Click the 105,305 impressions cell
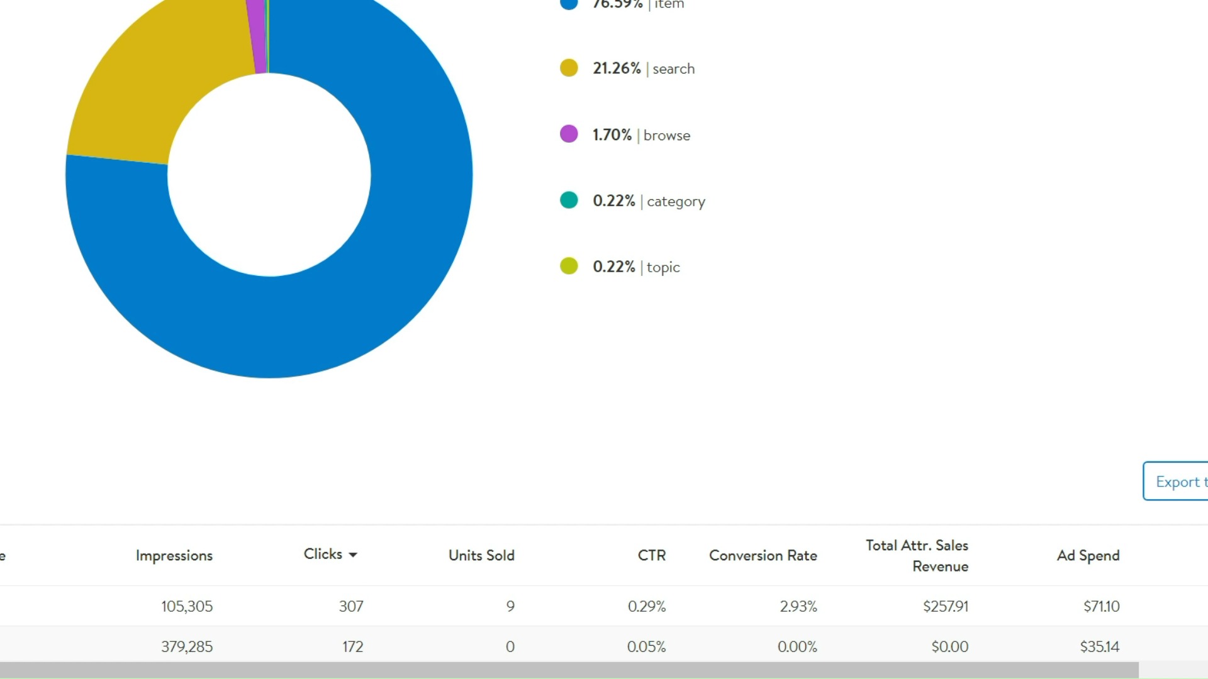 [186, 606]
